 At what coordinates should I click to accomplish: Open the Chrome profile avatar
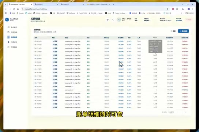pos(189,9)
